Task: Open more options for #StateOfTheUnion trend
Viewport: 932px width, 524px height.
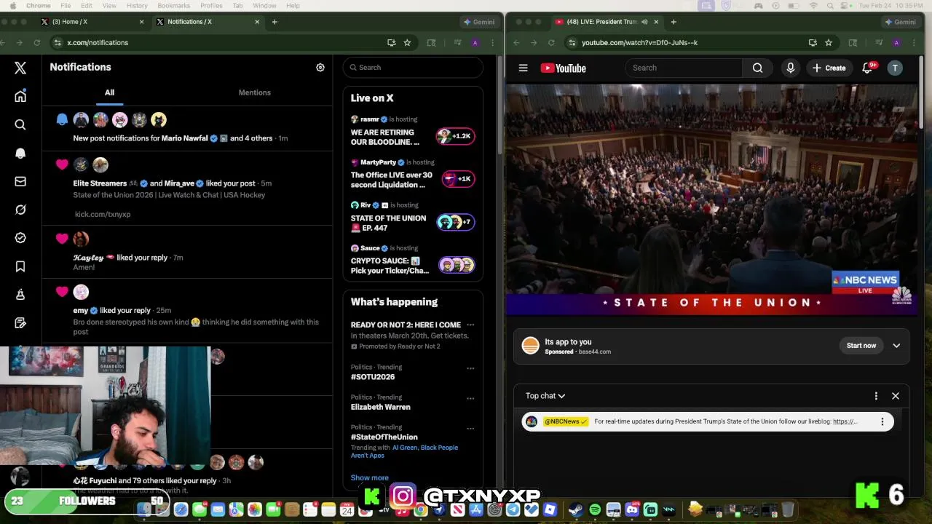Action: tap(470, 428)
